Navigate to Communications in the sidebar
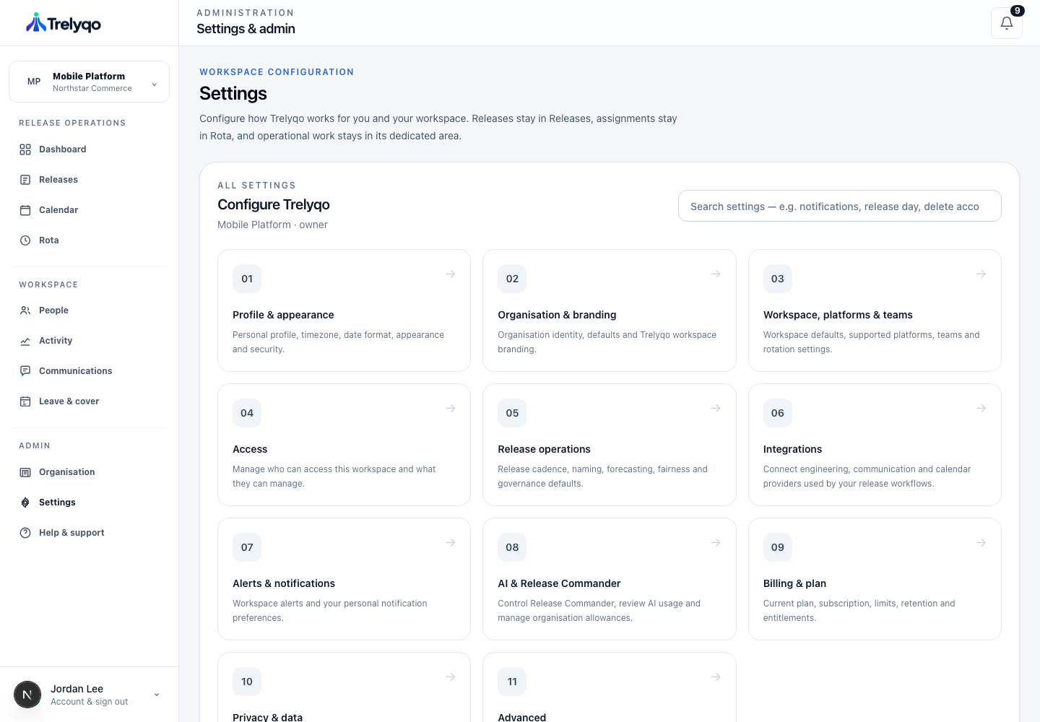Image resolution: width=1040 pixels, height=722 pixels. (x=90, y=371)
